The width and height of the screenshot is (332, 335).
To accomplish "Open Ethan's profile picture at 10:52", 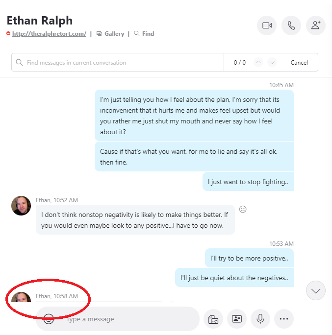I will pos(21,206).
